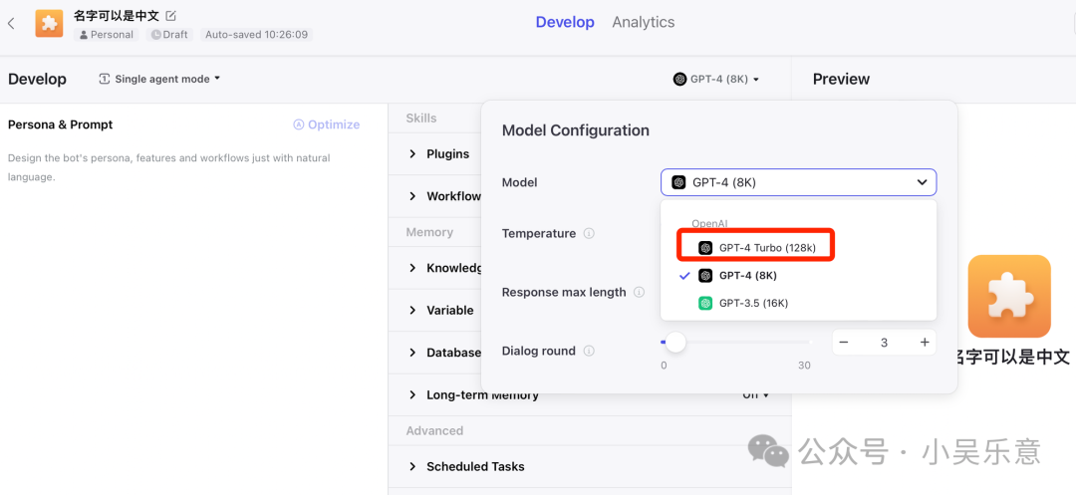Click the Skills section label
Screen dimensions: 1076x495
click(x=421, y=118)
